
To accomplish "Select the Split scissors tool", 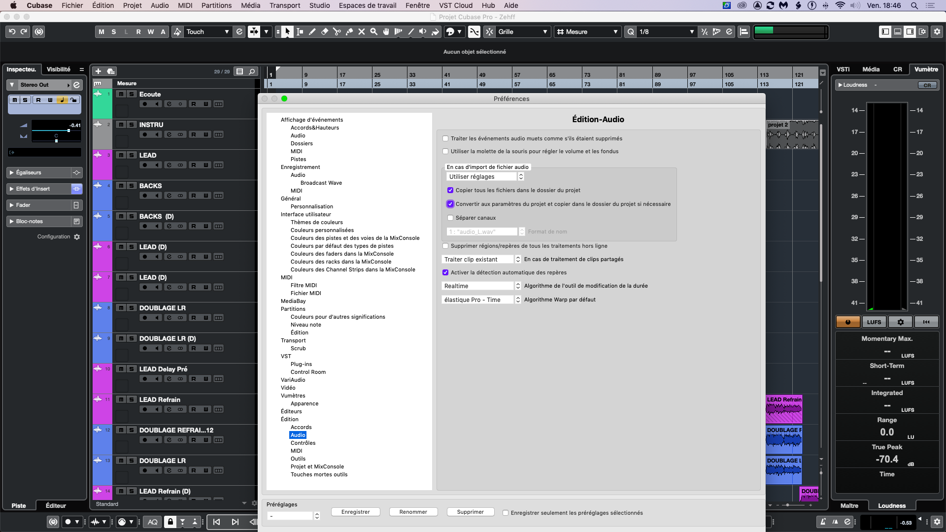I will [337, 32].
